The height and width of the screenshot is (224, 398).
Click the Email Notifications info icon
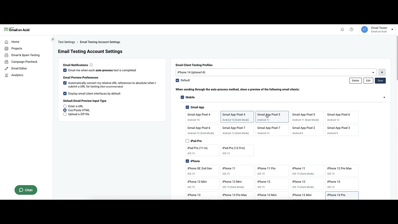91,65
